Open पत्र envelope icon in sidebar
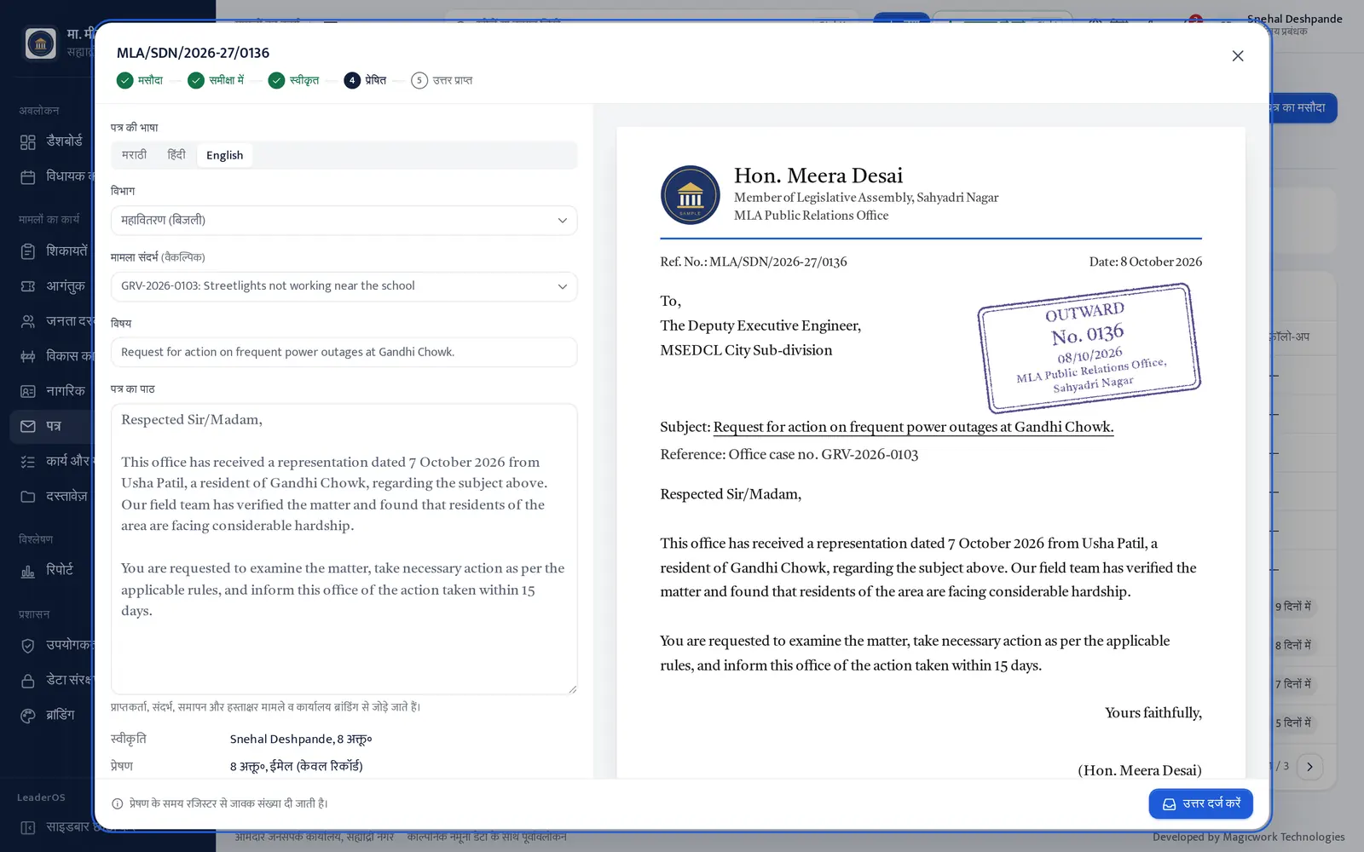Screen dimensions: 1364x852 pyautogui.click(x=28, y=426)
